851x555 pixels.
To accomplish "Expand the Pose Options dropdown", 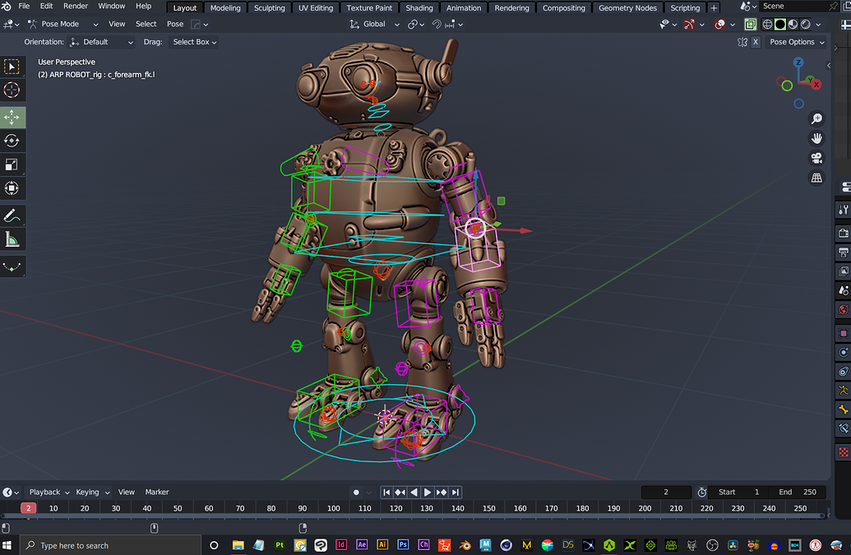I will click(x=797, y=42).
